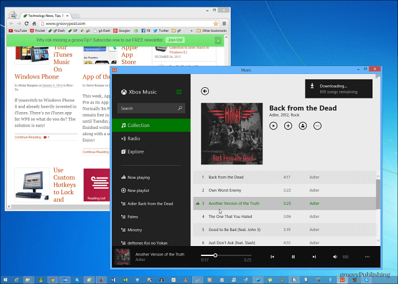Bookmark the page with the star icon
398x284 pixels.
pyautogui.click(x=216, y=24)
